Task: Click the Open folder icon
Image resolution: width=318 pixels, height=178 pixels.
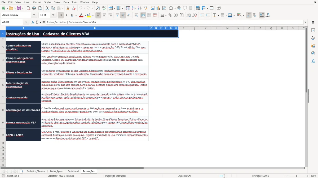Action: tap(11, 8)
